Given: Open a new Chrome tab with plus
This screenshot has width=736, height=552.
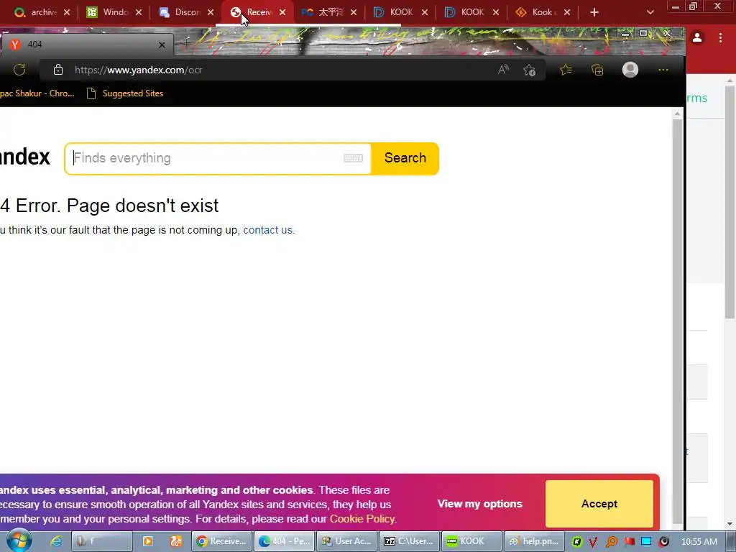Looking at the screenshot, I should point(594,12).
